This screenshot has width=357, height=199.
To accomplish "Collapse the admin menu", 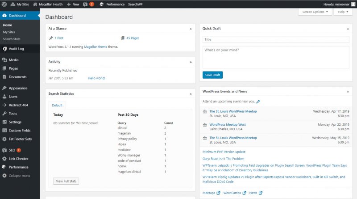I will [x=16, y=176].
